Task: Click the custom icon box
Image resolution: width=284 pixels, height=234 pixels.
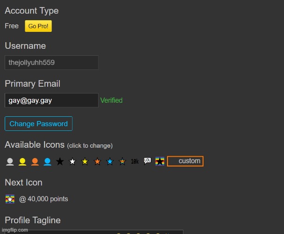Action: pyautogui.click(x=185, y=161)
